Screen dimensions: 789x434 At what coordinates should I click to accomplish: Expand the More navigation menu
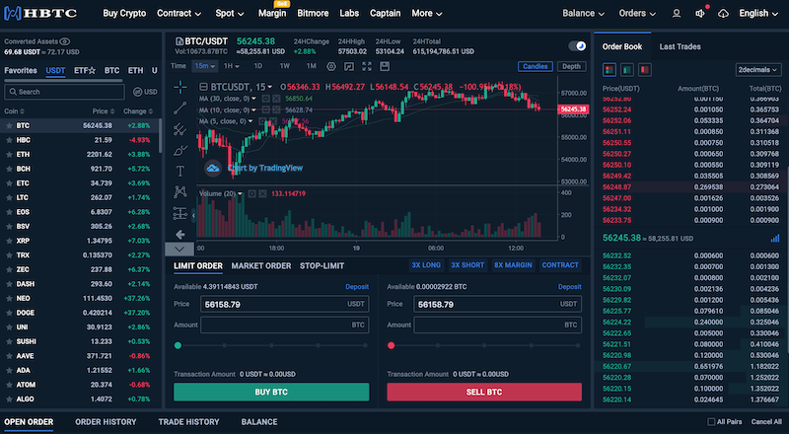427,14
